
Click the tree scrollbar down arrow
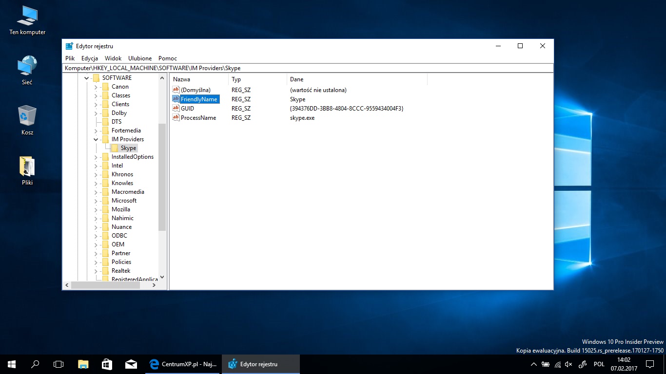(162, 277)
